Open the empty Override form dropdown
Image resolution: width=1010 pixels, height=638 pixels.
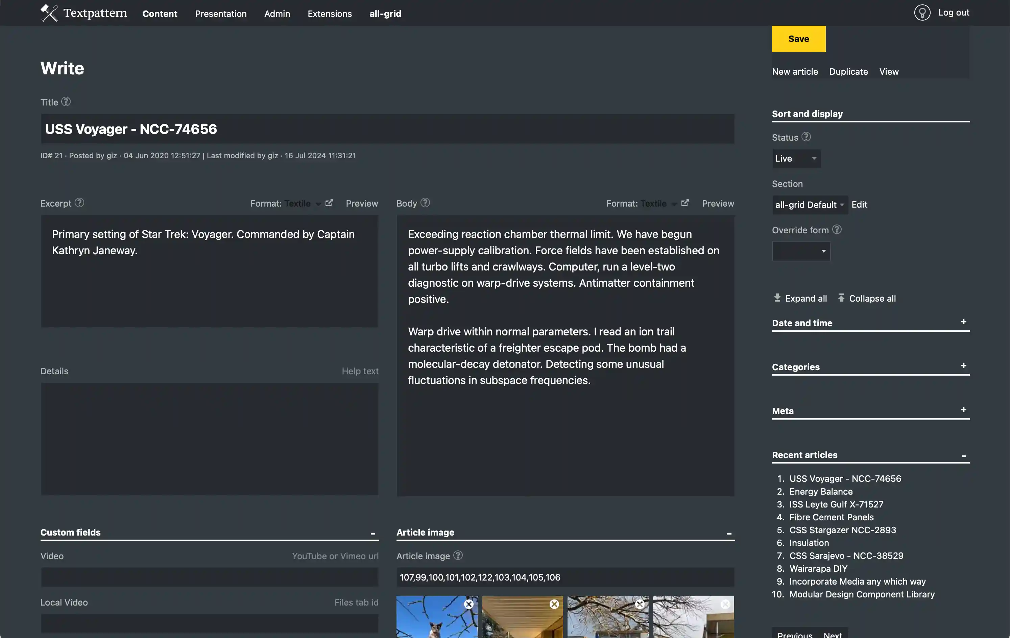[x=800, y=251]
